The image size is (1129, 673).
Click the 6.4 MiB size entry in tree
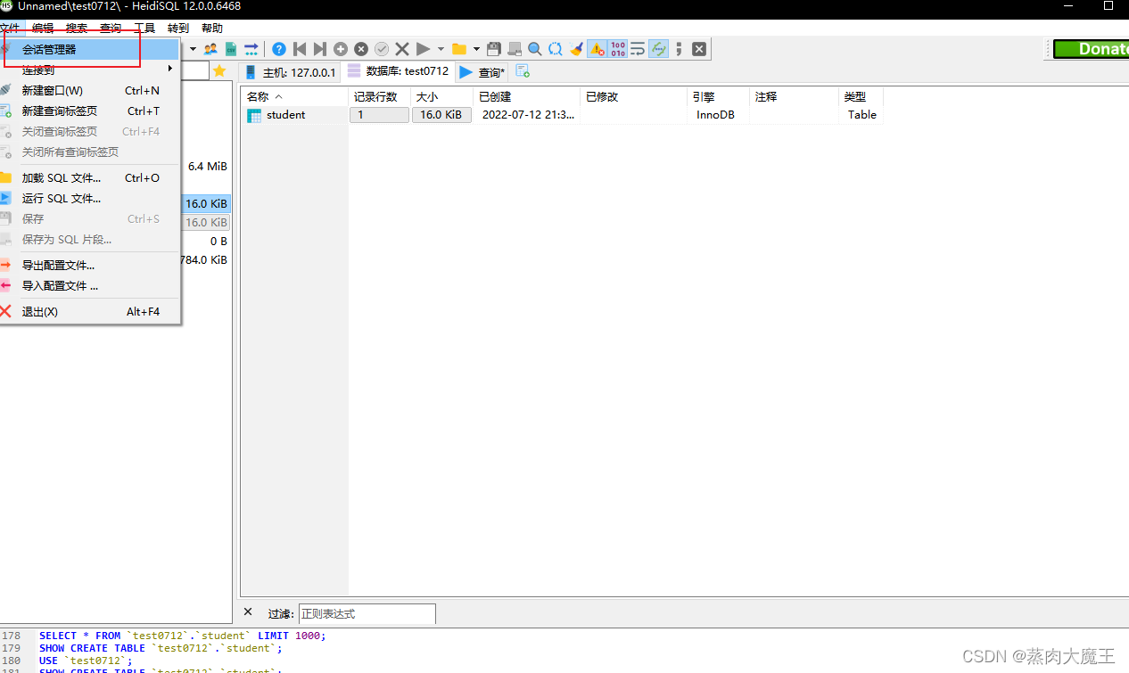point(208,166)
